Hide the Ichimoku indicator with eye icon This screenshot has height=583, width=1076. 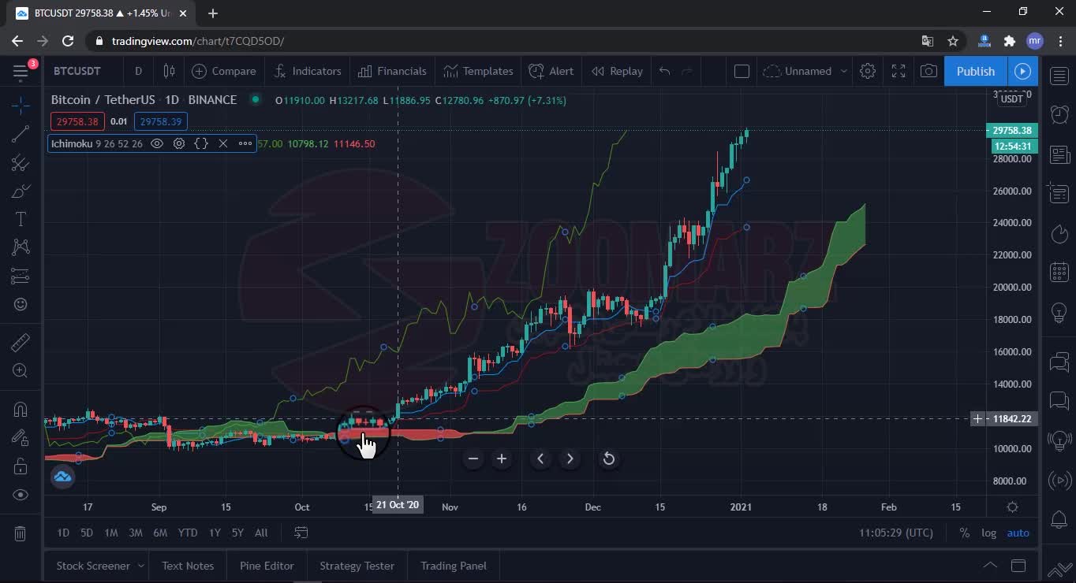pyautogui.click(x=157, y=143)
